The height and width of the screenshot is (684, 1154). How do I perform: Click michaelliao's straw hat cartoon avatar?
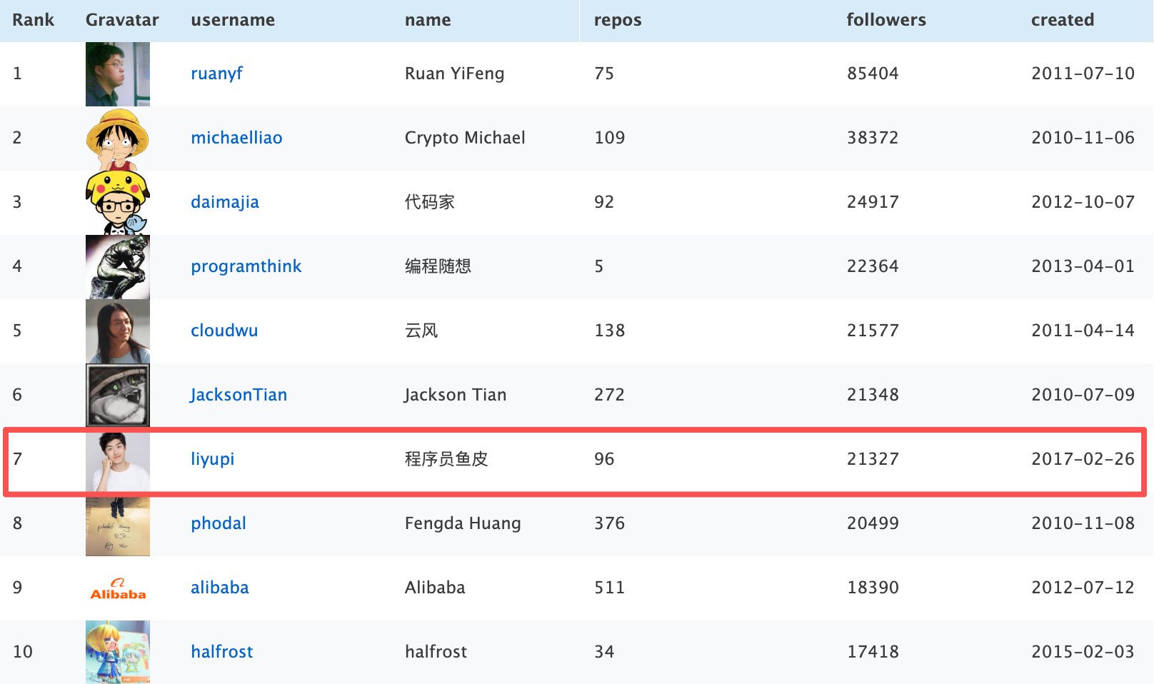[118, 139]
